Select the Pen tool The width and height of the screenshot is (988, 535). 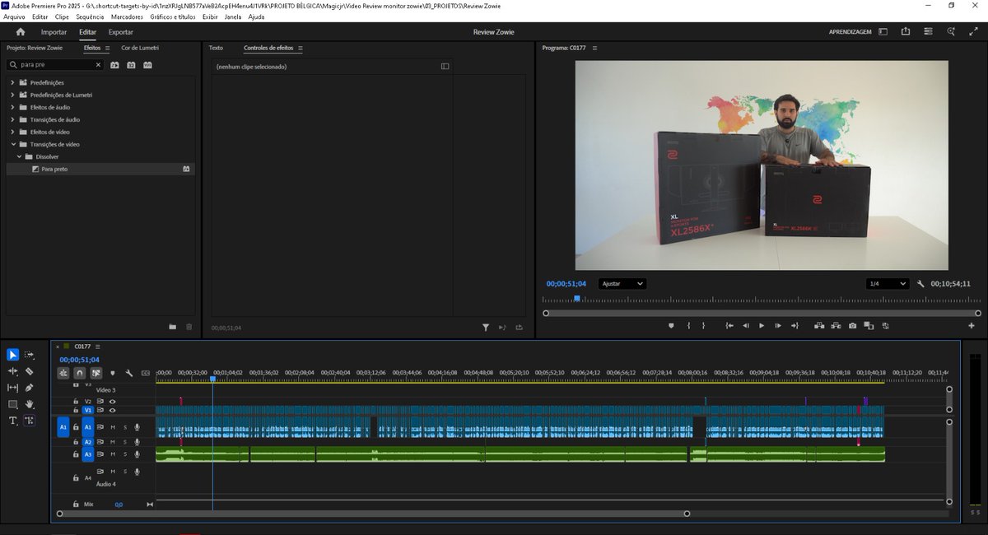click(30, 388)
